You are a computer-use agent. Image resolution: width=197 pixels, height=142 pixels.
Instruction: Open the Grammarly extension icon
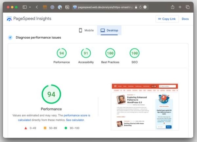52,7
